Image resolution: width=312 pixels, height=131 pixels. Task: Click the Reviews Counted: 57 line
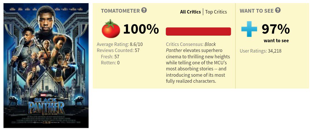click(118, 51)
